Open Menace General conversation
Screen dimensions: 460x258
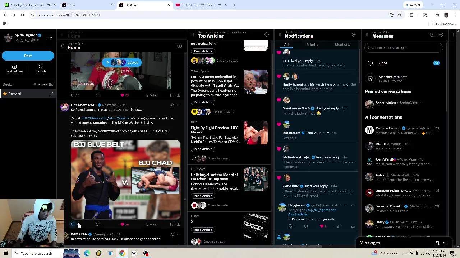[x=403, y=130]
